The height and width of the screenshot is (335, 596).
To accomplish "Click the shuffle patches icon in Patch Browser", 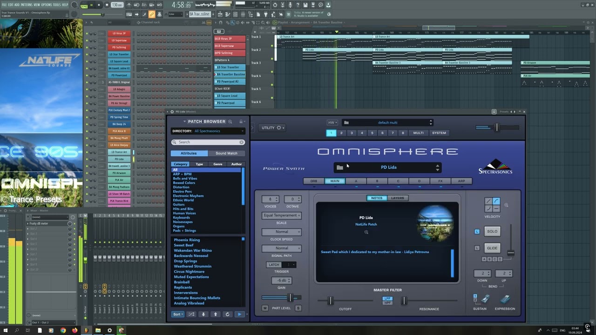I will [x=191, y=314].
